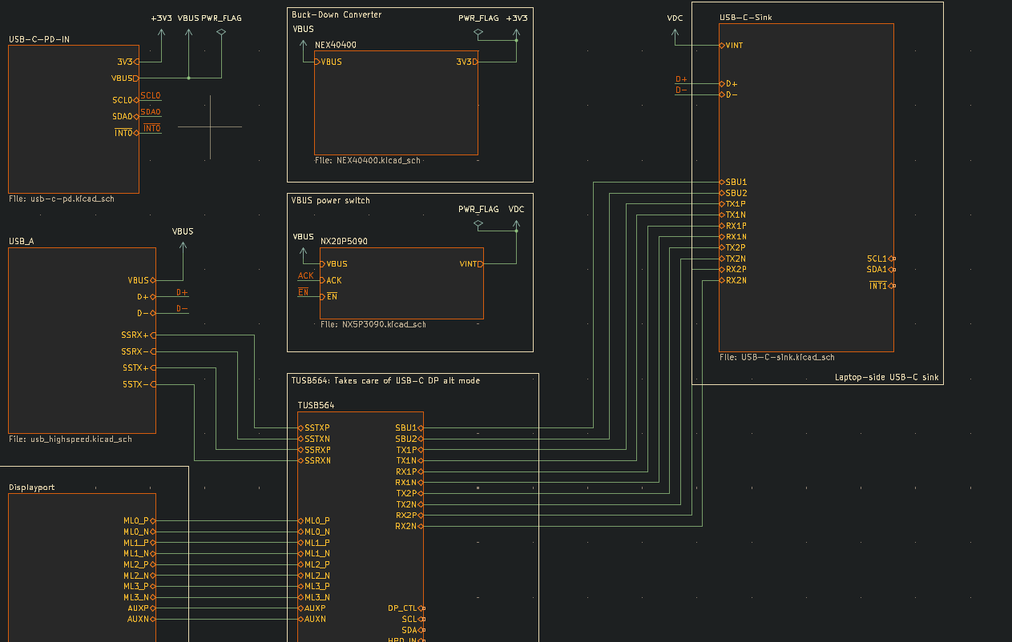Click the ACK pin on NX20P5090 sheet

click(x=331, y=280)
